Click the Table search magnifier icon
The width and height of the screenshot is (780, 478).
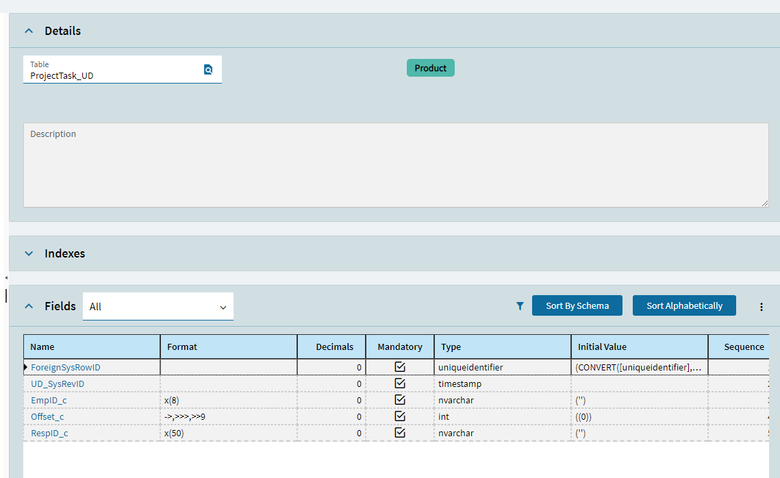(208, 69)
